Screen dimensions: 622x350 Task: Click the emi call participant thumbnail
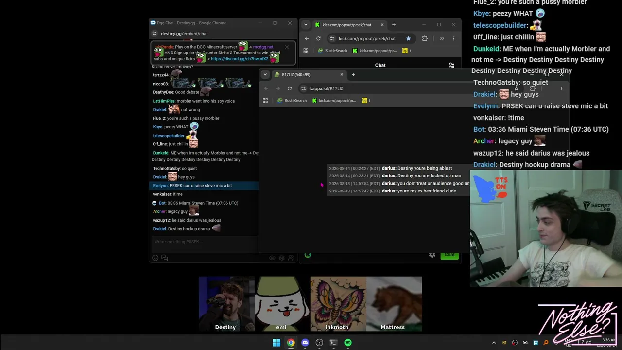(282, 304)
